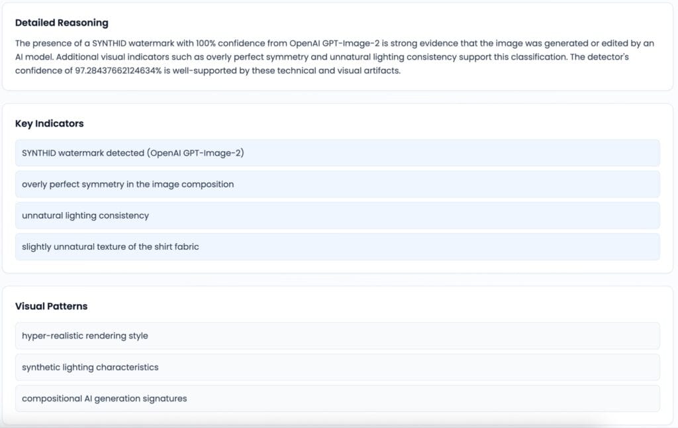678x428 pixels.
Task: Click the OpenAI GPT-Image-2 text in paragraph
Action: 334,43
